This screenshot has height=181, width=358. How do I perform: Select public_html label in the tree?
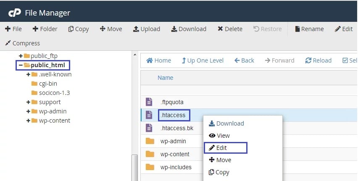coord(48,65)
